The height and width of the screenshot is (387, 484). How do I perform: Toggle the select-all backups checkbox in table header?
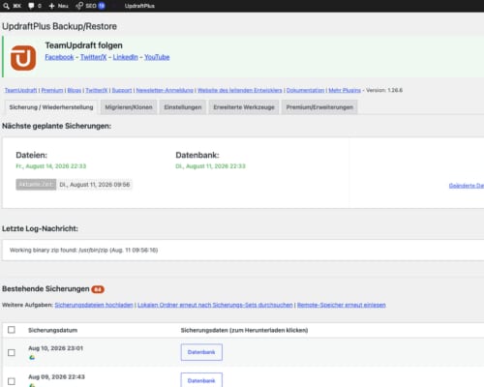[x=12, y=330]
